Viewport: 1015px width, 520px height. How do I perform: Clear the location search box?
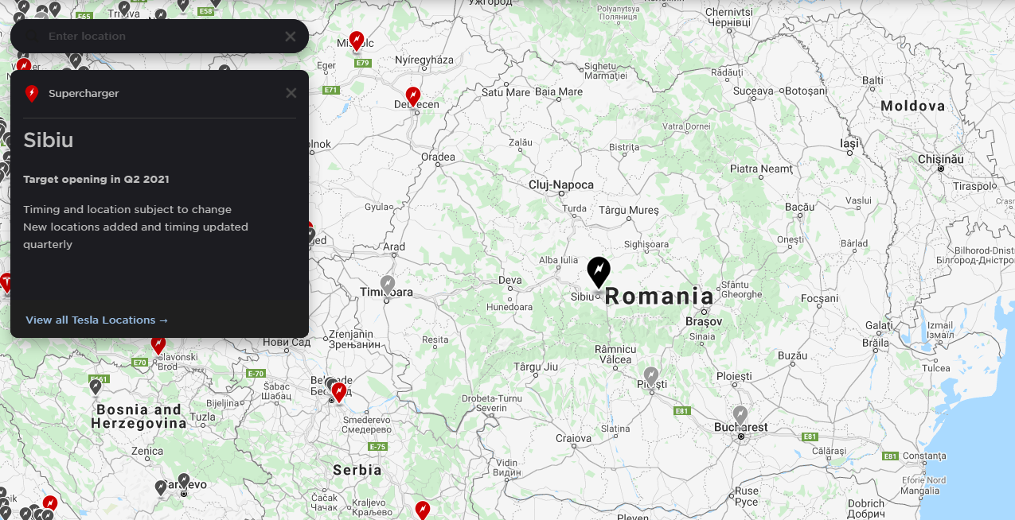point(291,37)
